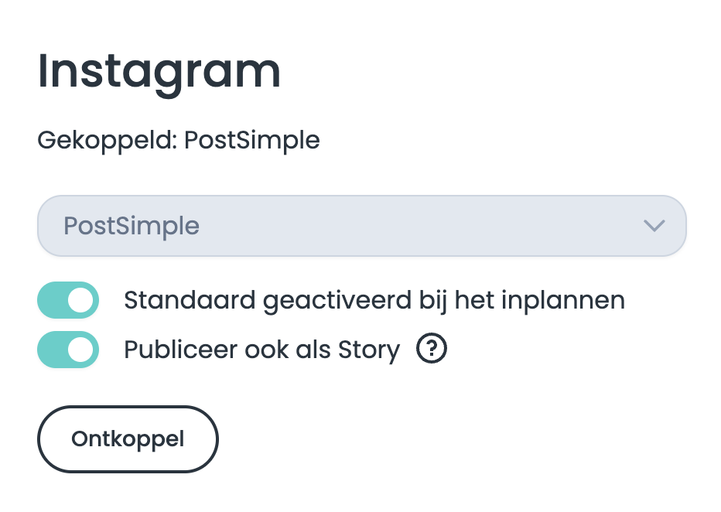The height and width of the screenshot is (512, 721).
Task: Disable the 'Standaard geactiveerd bij het inplannen' toggle
Action: (68, 300)
